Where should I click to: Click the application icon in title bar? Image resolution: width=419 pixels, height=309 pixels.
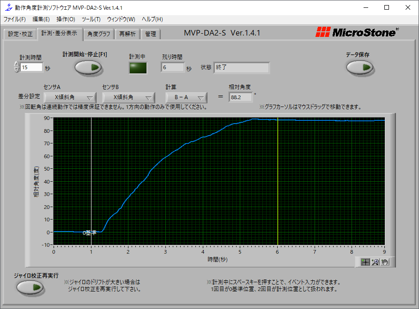click(9, 7)
